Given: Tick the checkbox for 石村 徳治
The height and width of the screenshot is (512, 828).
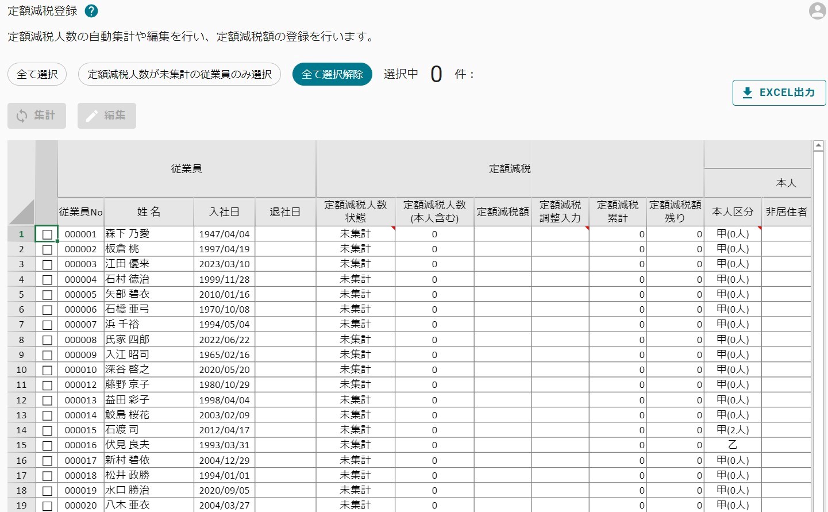Looking at the screenshot, I should pyautogui.click(x=47, y=280).
